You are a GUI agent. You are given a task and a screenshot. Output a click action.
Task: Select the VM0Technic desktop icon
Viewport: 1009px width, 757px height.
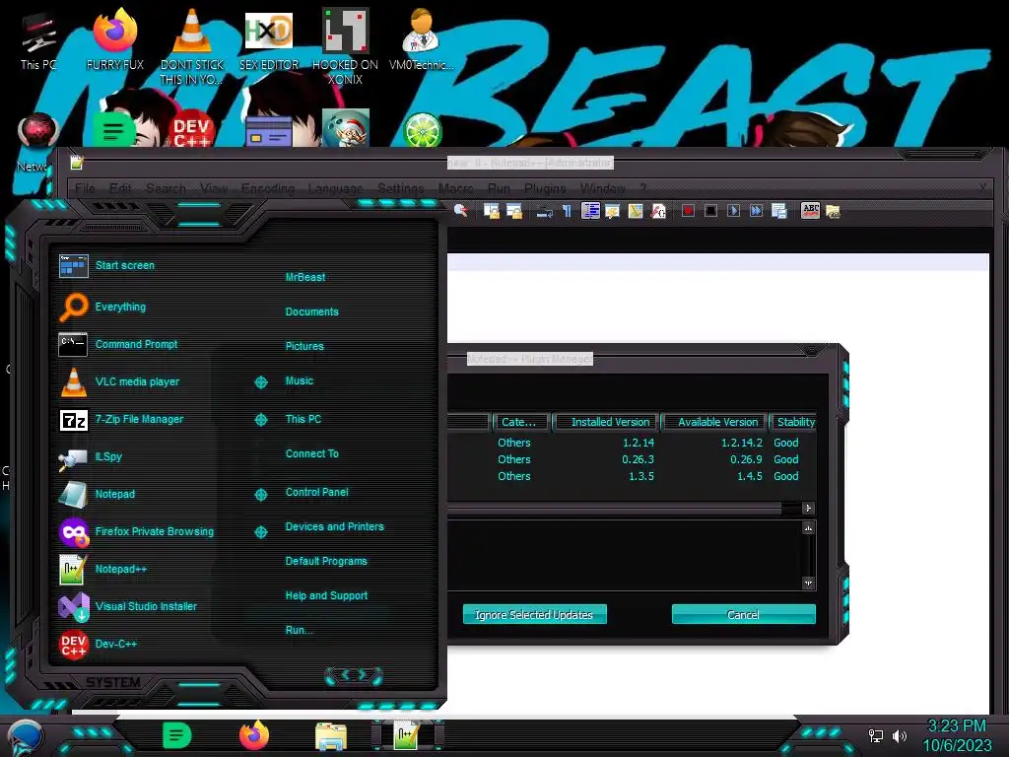(x=421, y=38)
